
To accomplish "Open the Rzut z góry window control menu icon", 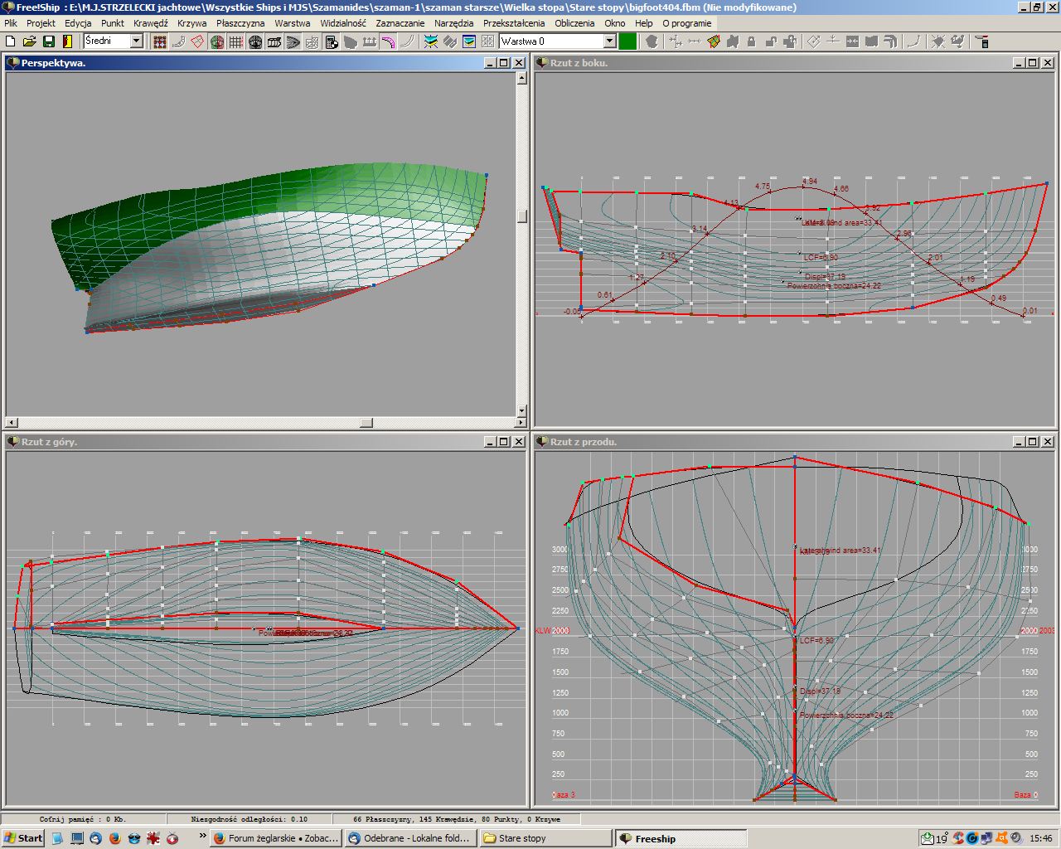I will point(12,442).
